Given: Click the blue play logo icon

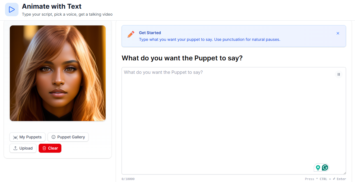Looking at the screenshot, I should (x=12, y=10).
